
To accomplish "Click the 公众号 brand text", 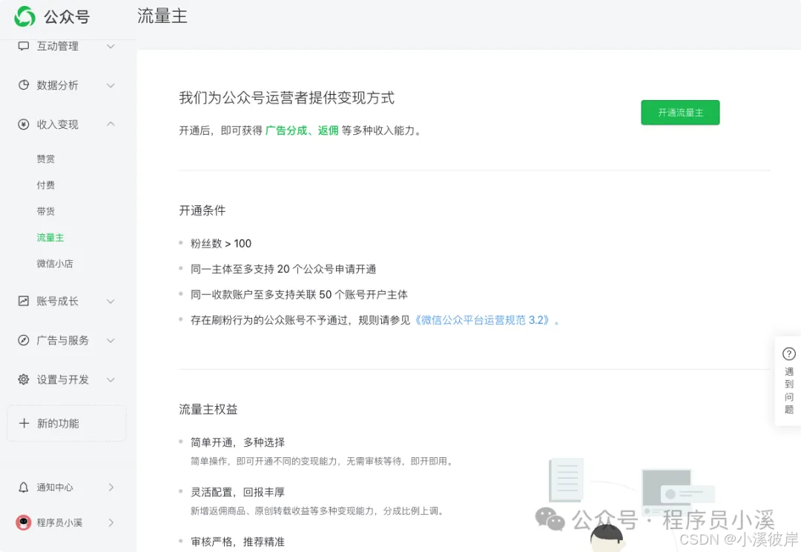I will click(67, 17).
